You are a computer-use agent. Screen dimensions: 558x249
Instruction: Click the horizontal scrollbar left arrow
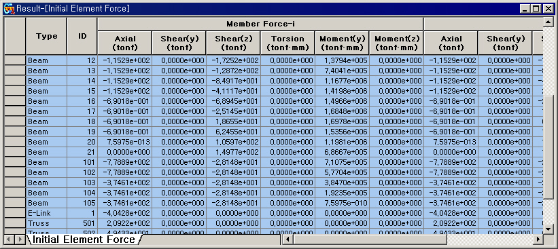coord(287,240)
